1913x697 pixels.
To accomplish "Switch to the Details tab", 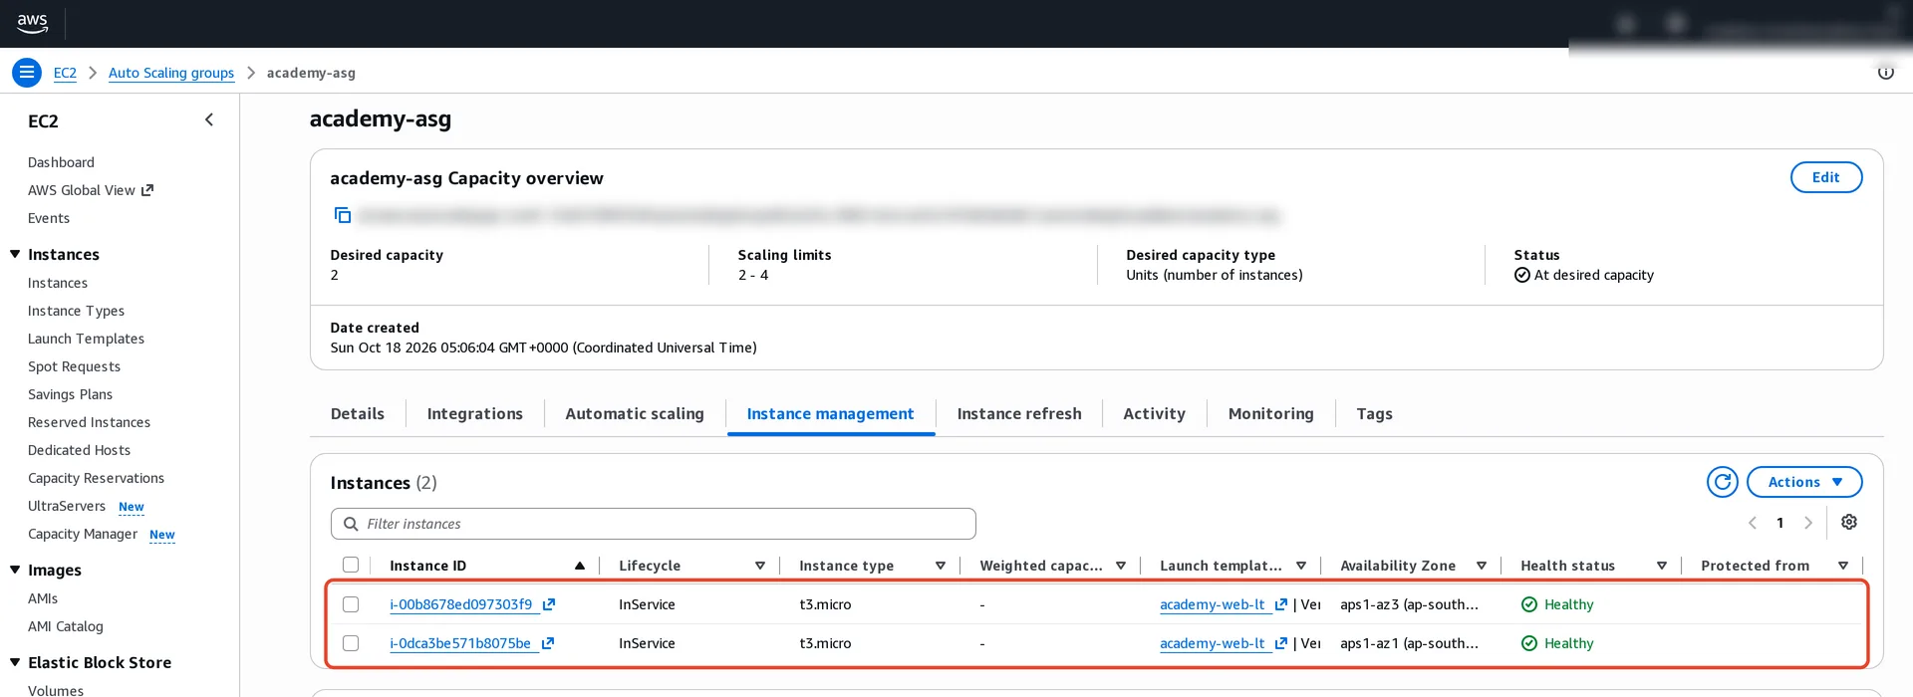I will [x=358, y=413].
